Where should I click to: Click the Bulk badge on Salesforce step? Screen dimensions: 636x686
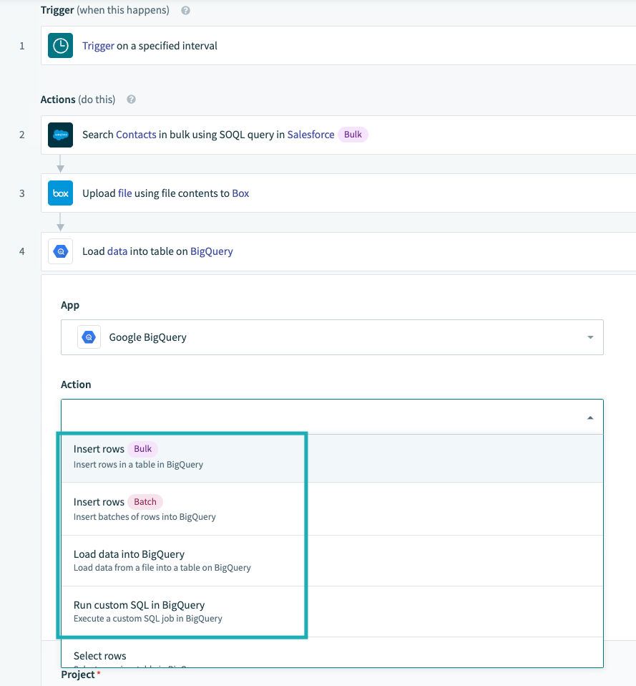point(353,135)
